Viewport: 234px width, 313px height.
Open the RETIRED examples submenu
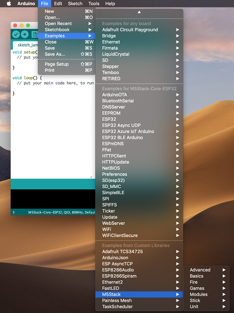(x=139, y=79)
